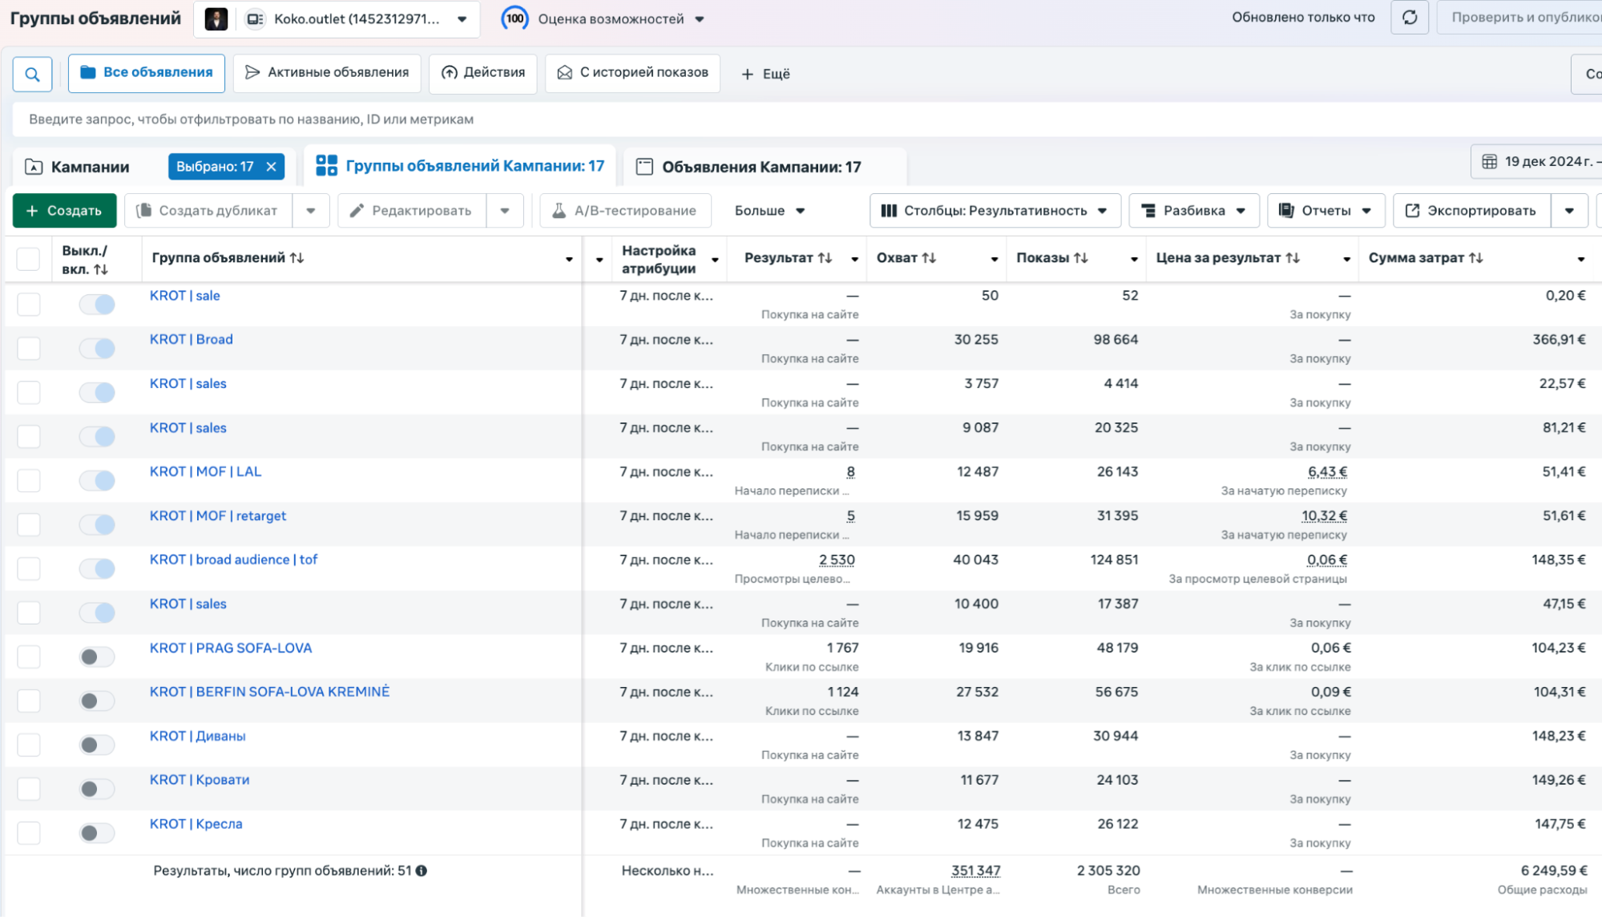Tick the checkbox for KROT | MOF | LAL
Viewport: 1602px width, 917px height.
tap(29, 480)
